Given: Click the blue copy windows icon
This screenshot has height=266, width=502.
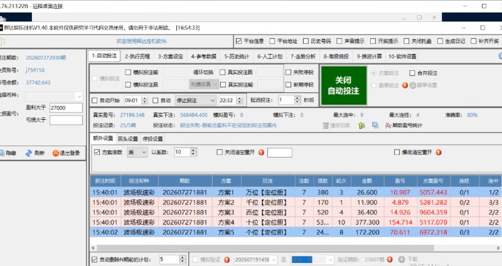Looking at the screenshot, I should [375, 125].
